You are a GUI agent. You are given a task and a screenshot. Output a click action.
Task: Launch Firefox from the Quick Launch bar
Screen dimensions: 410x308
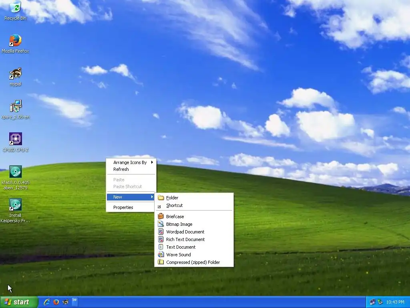[x=56, y=302]
